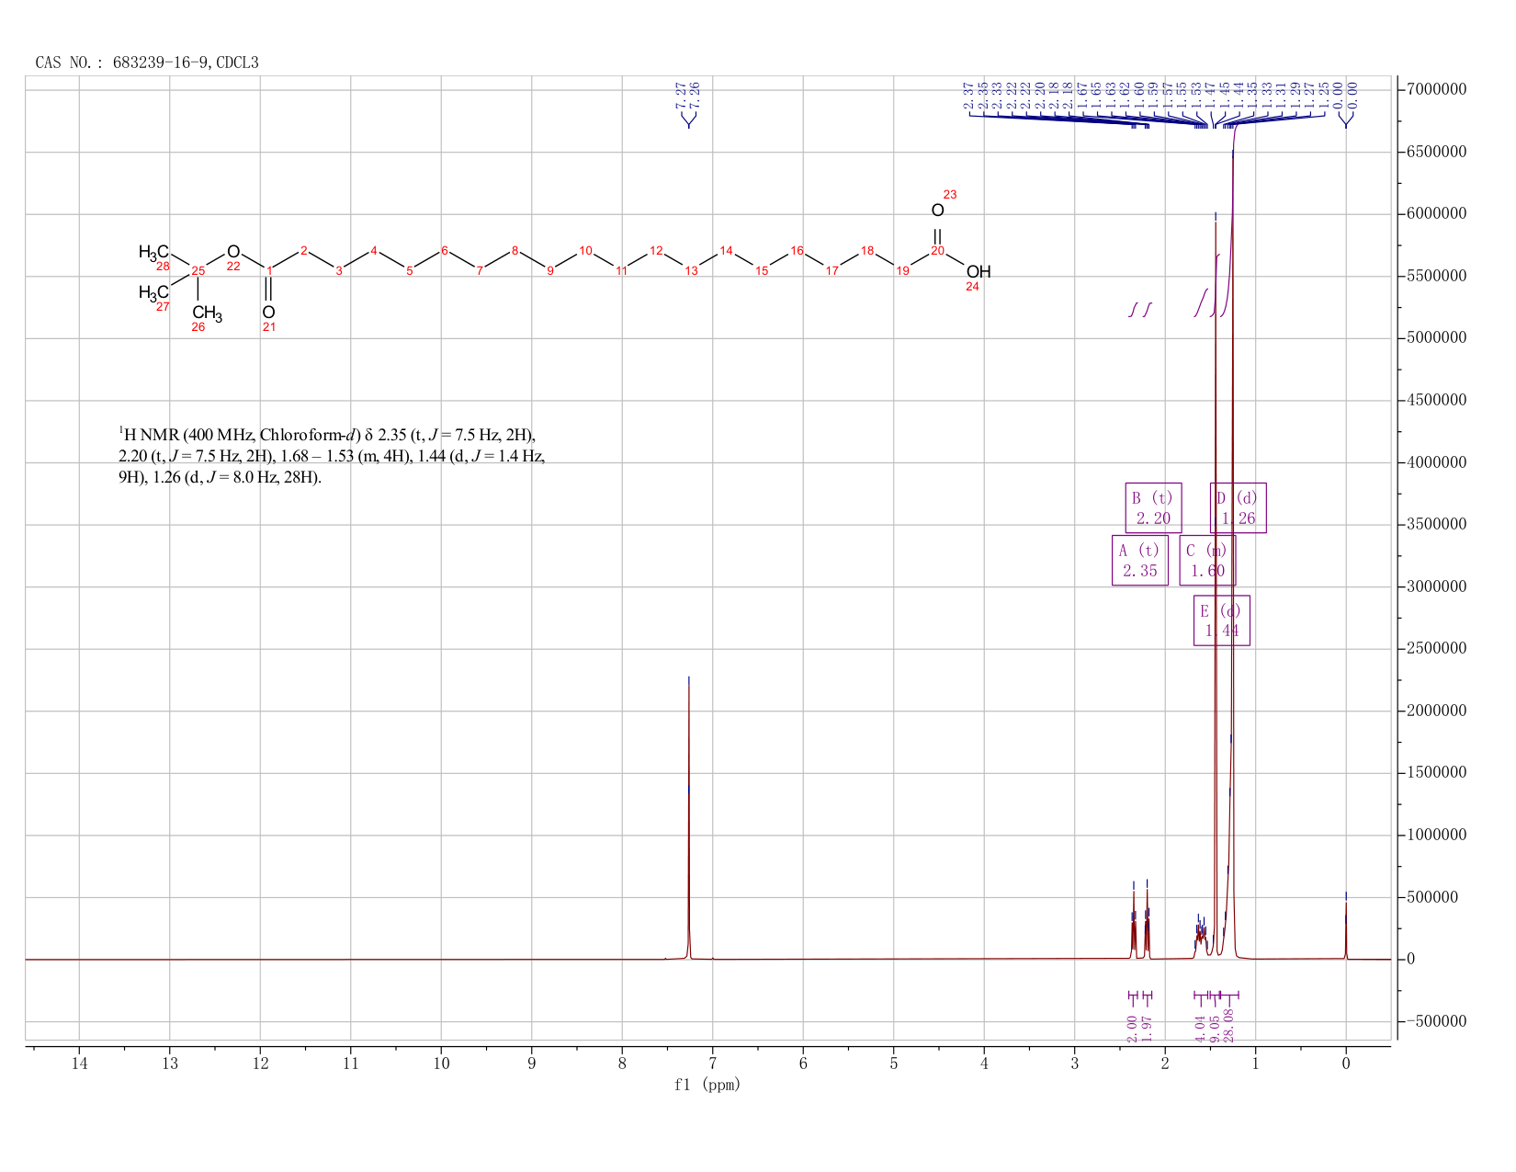Click integral value 1.97 below the baseline
This screenshot has height=1172, width=1516.
click(x=1147, y=1029)
